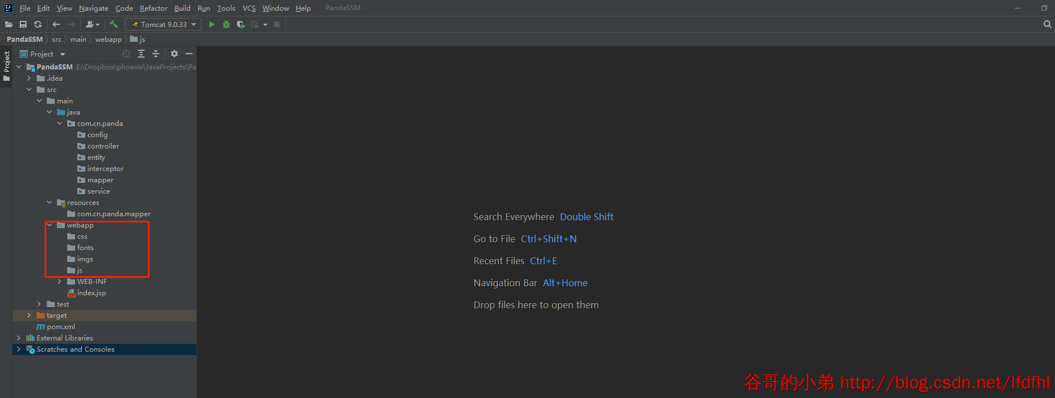Expand the target folder
This screenshot has width=1055, height=398.
tap(29, 315)
